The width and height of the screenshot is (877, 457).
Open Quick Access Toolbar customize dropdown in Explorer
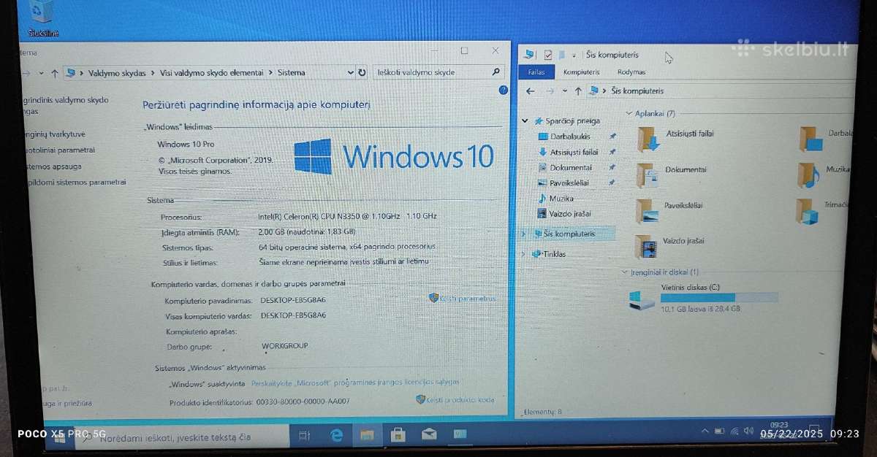coord(574,55)
